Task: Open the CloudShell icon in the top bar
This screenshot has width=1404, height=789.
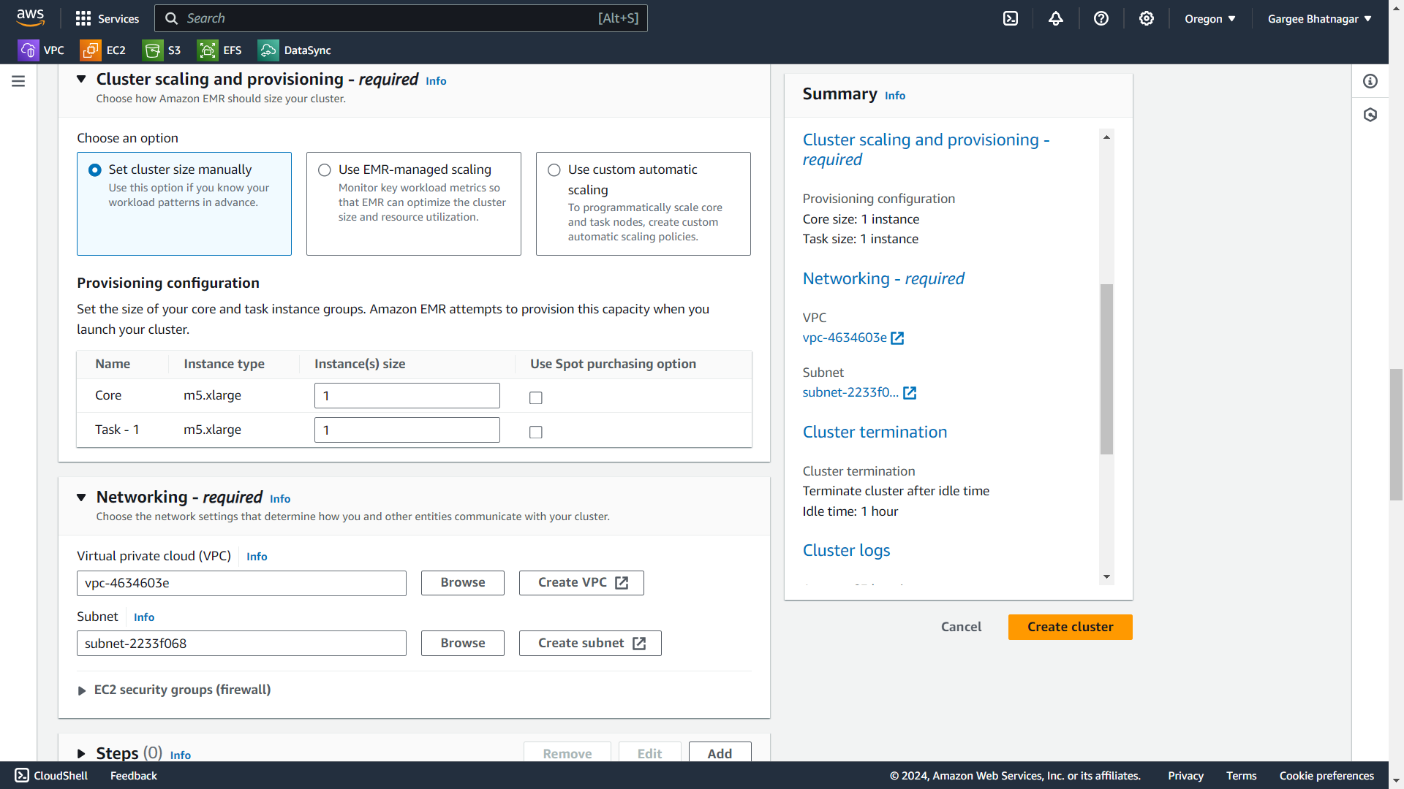Action: click(x=1010, y=18)
